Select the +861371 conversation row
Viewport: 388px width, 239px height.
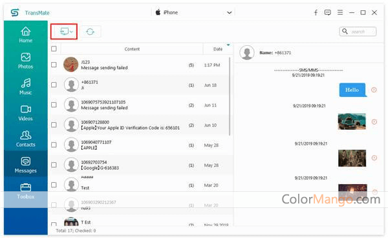[x=140, y=85]
